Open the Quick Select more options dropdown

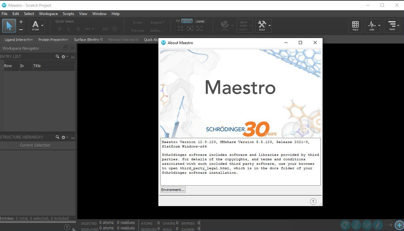click(x=89, y=29)
